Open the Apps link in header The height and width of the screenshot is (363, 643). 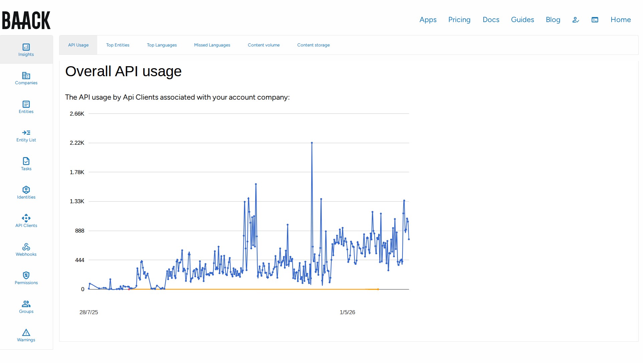pos(428,20)
